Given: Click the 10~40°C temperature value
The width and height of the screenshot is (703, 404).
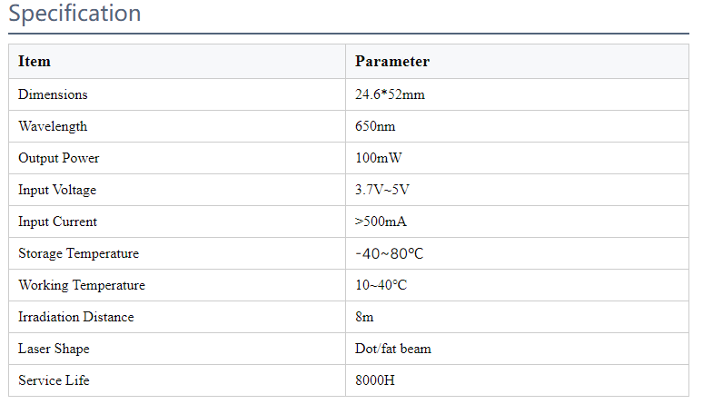Looking at the screenshot, I should coord(381,285).
